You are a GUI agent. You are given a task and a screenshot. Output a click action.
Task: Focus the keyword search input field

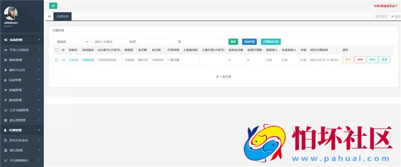(x=110, y=42)
